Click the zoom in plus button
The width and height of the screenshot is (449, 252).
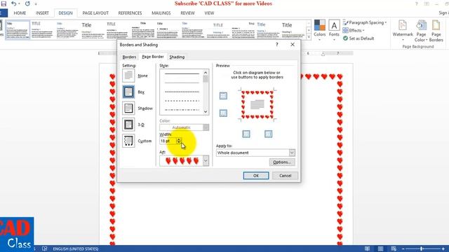[443, 249]
